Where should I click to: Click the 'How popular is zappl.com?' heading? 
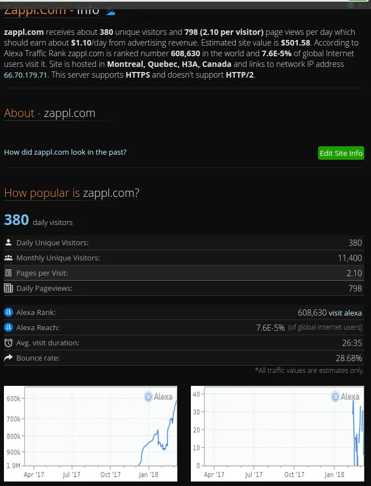click(71, 193)
